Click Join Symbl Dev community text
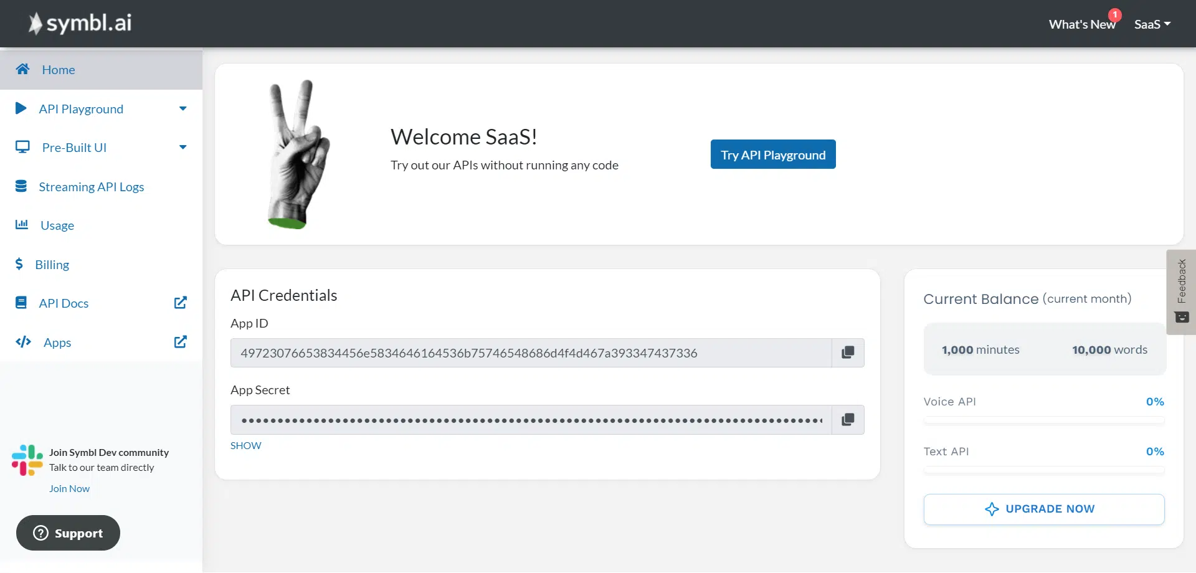The height and width of the screenshot is (573, 1196). click(x=109, y=453)
